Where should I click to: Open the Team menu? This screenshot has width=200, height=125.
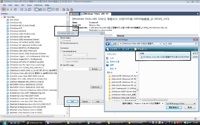tap(29, 5)
